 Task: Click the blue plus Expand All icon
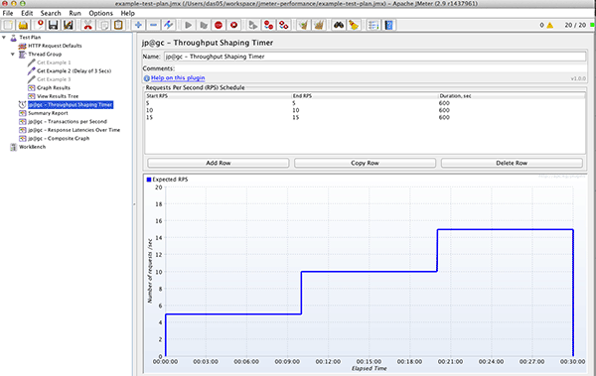click(x=138, y=25)
